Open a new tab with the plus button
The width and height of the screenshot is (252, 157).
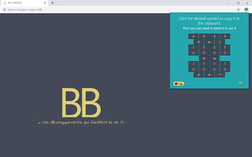(x=52, y=3)
